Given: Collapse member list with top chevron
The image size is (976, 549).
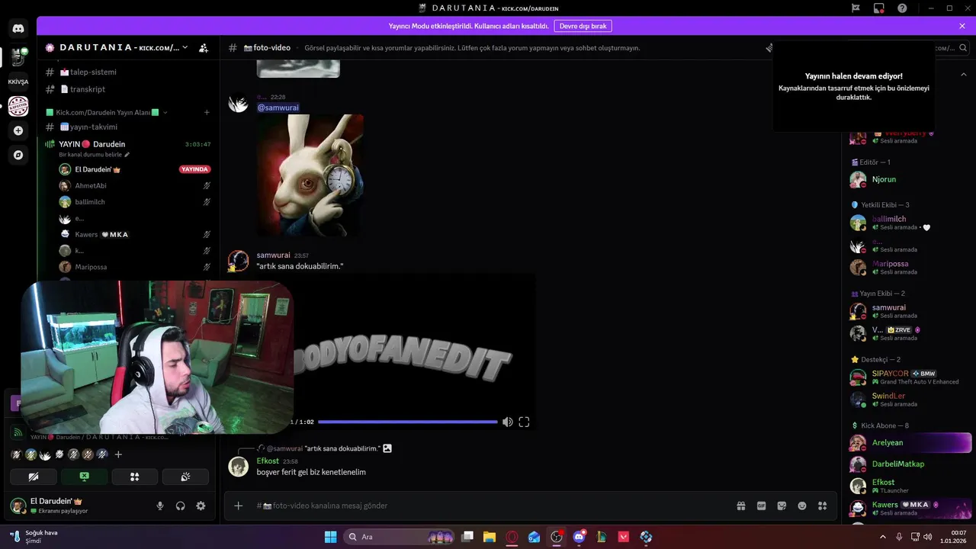Looking at the screenshot, I should pos(963,74).
